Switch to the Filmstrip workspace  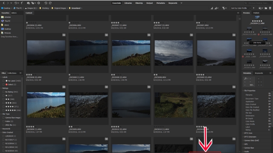[x=139, y=3]
